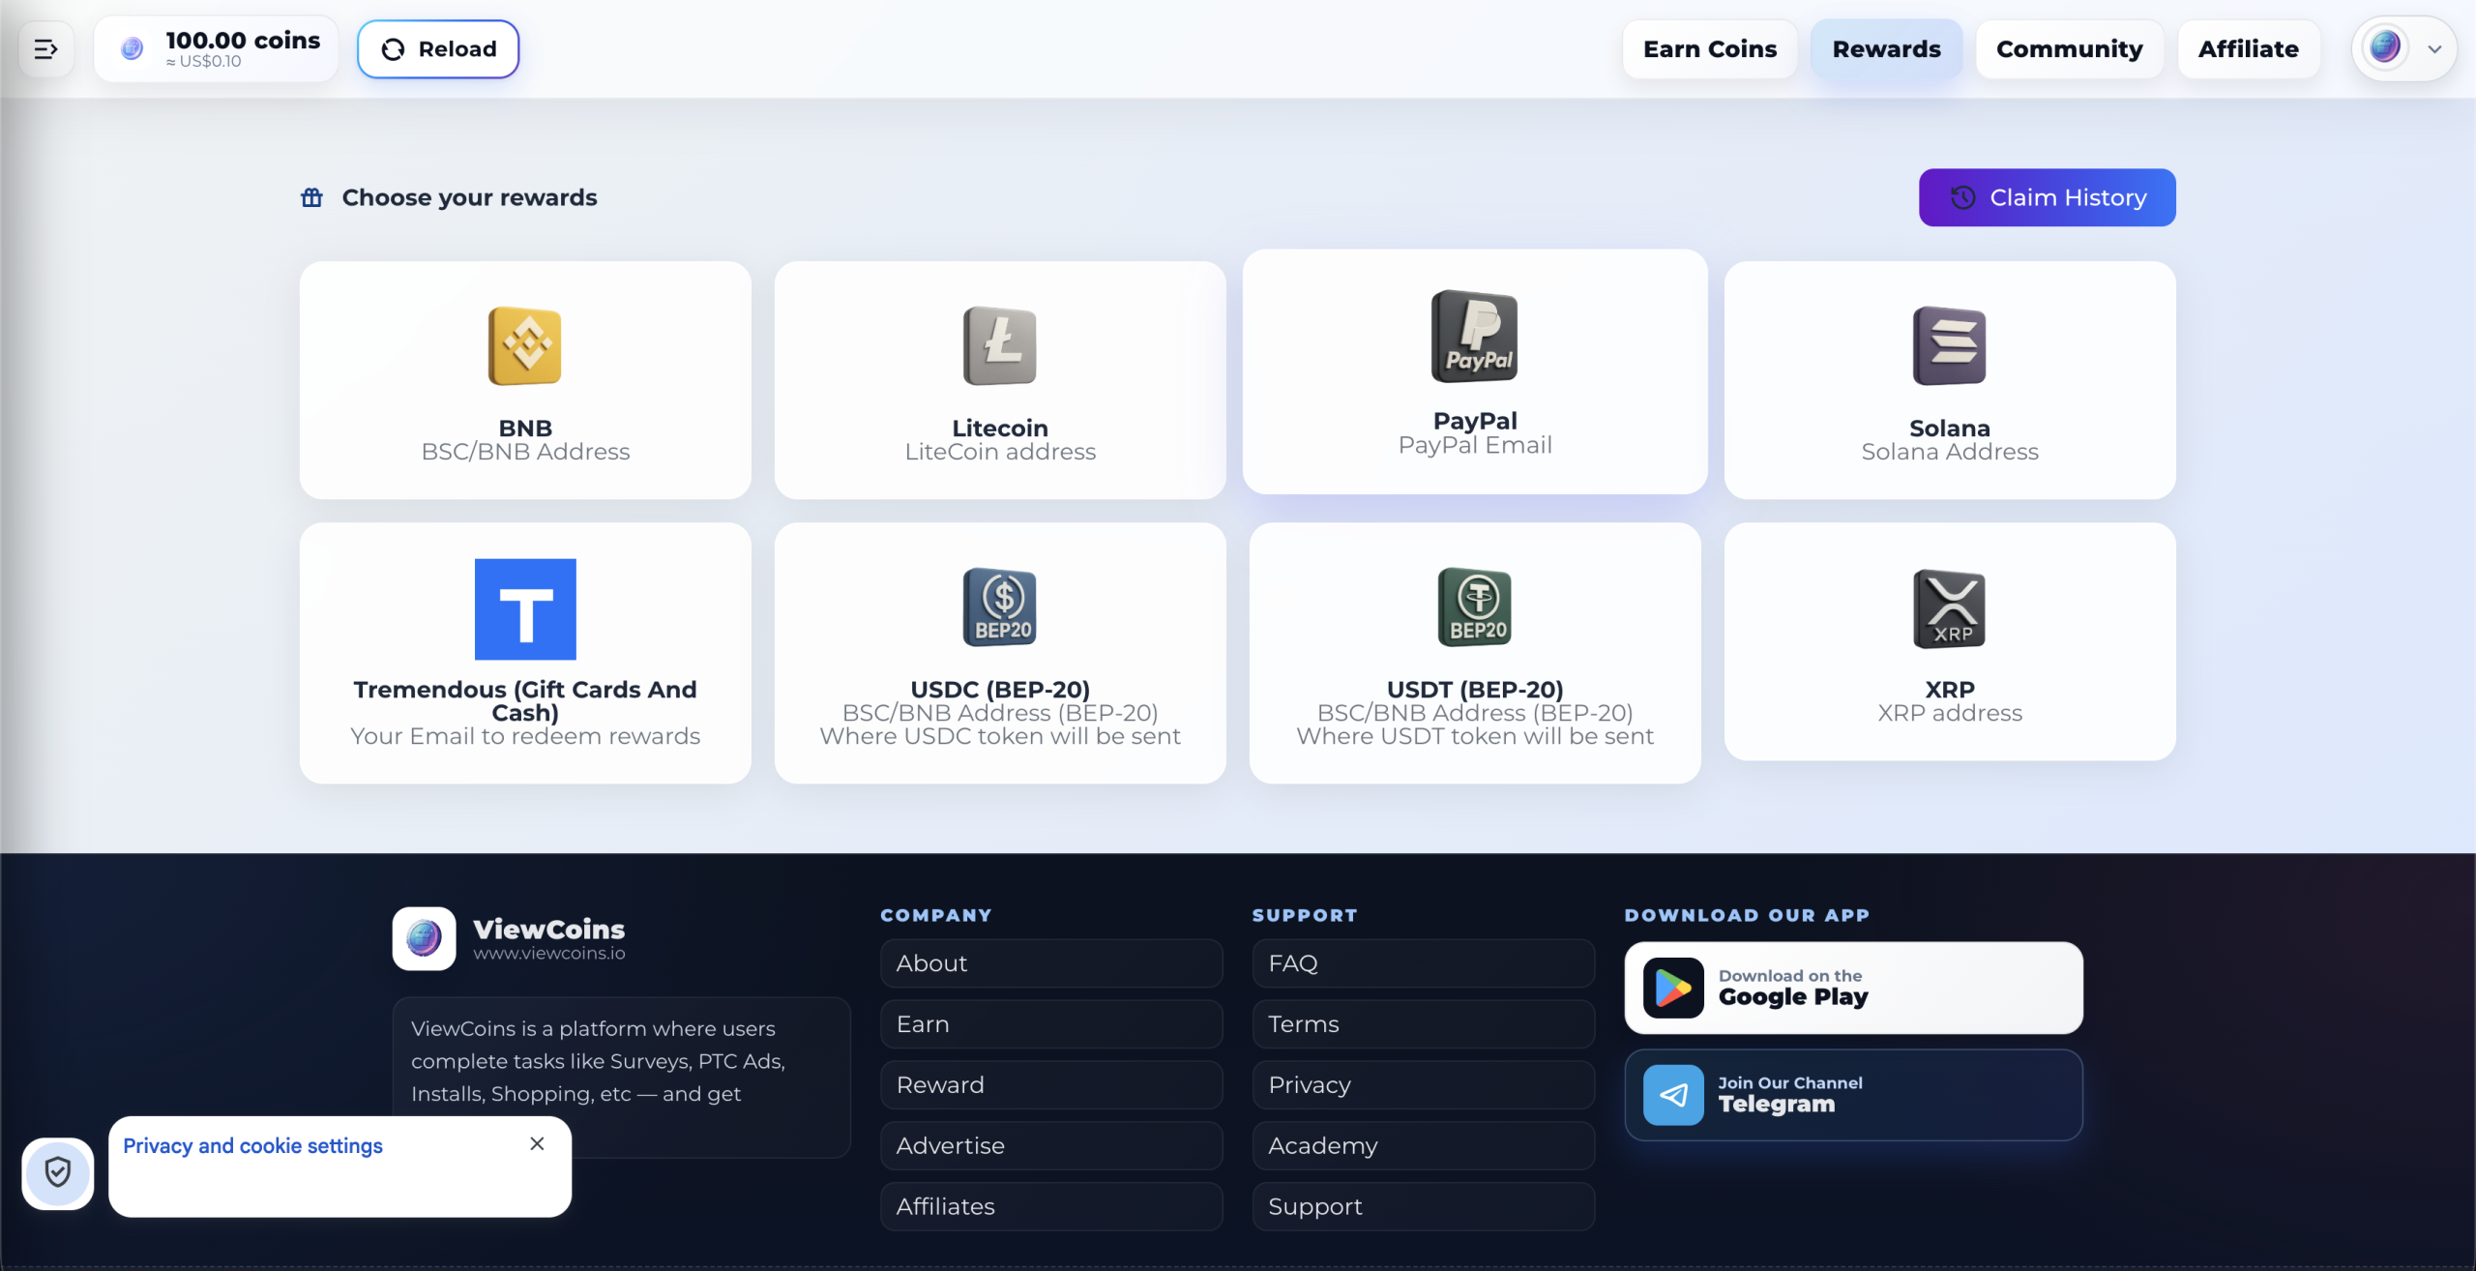The width and height of the screenshot is (2476, 1271).
Task: Open the Affiliate tab
Action: click(2248, 49)
